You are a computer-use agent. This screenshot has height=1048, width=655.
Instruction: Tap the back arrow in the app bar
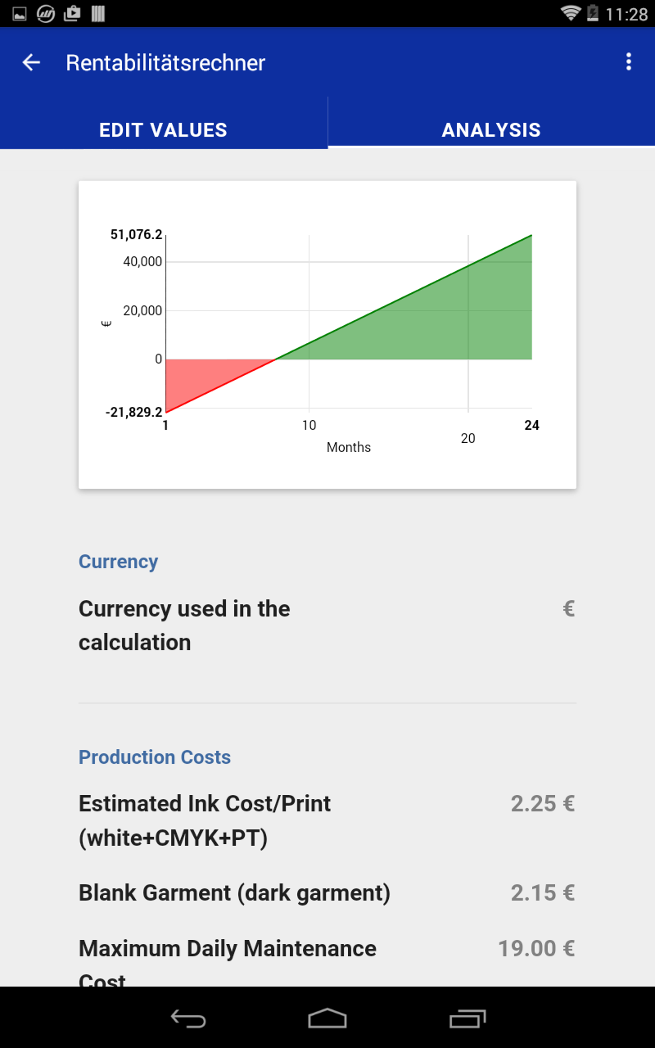(x=31, y=62)
